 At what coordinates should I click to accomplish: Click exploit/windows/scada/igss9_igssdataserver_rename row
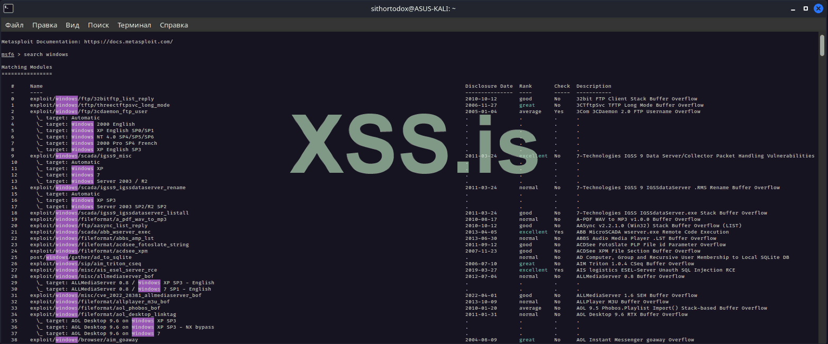click(108, 188)
